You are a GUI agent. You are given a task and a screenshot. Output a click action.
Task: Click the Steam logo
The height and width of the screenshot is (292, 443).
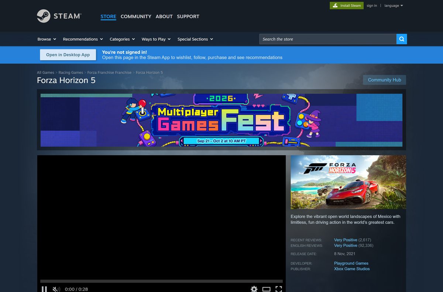(59, 16)
